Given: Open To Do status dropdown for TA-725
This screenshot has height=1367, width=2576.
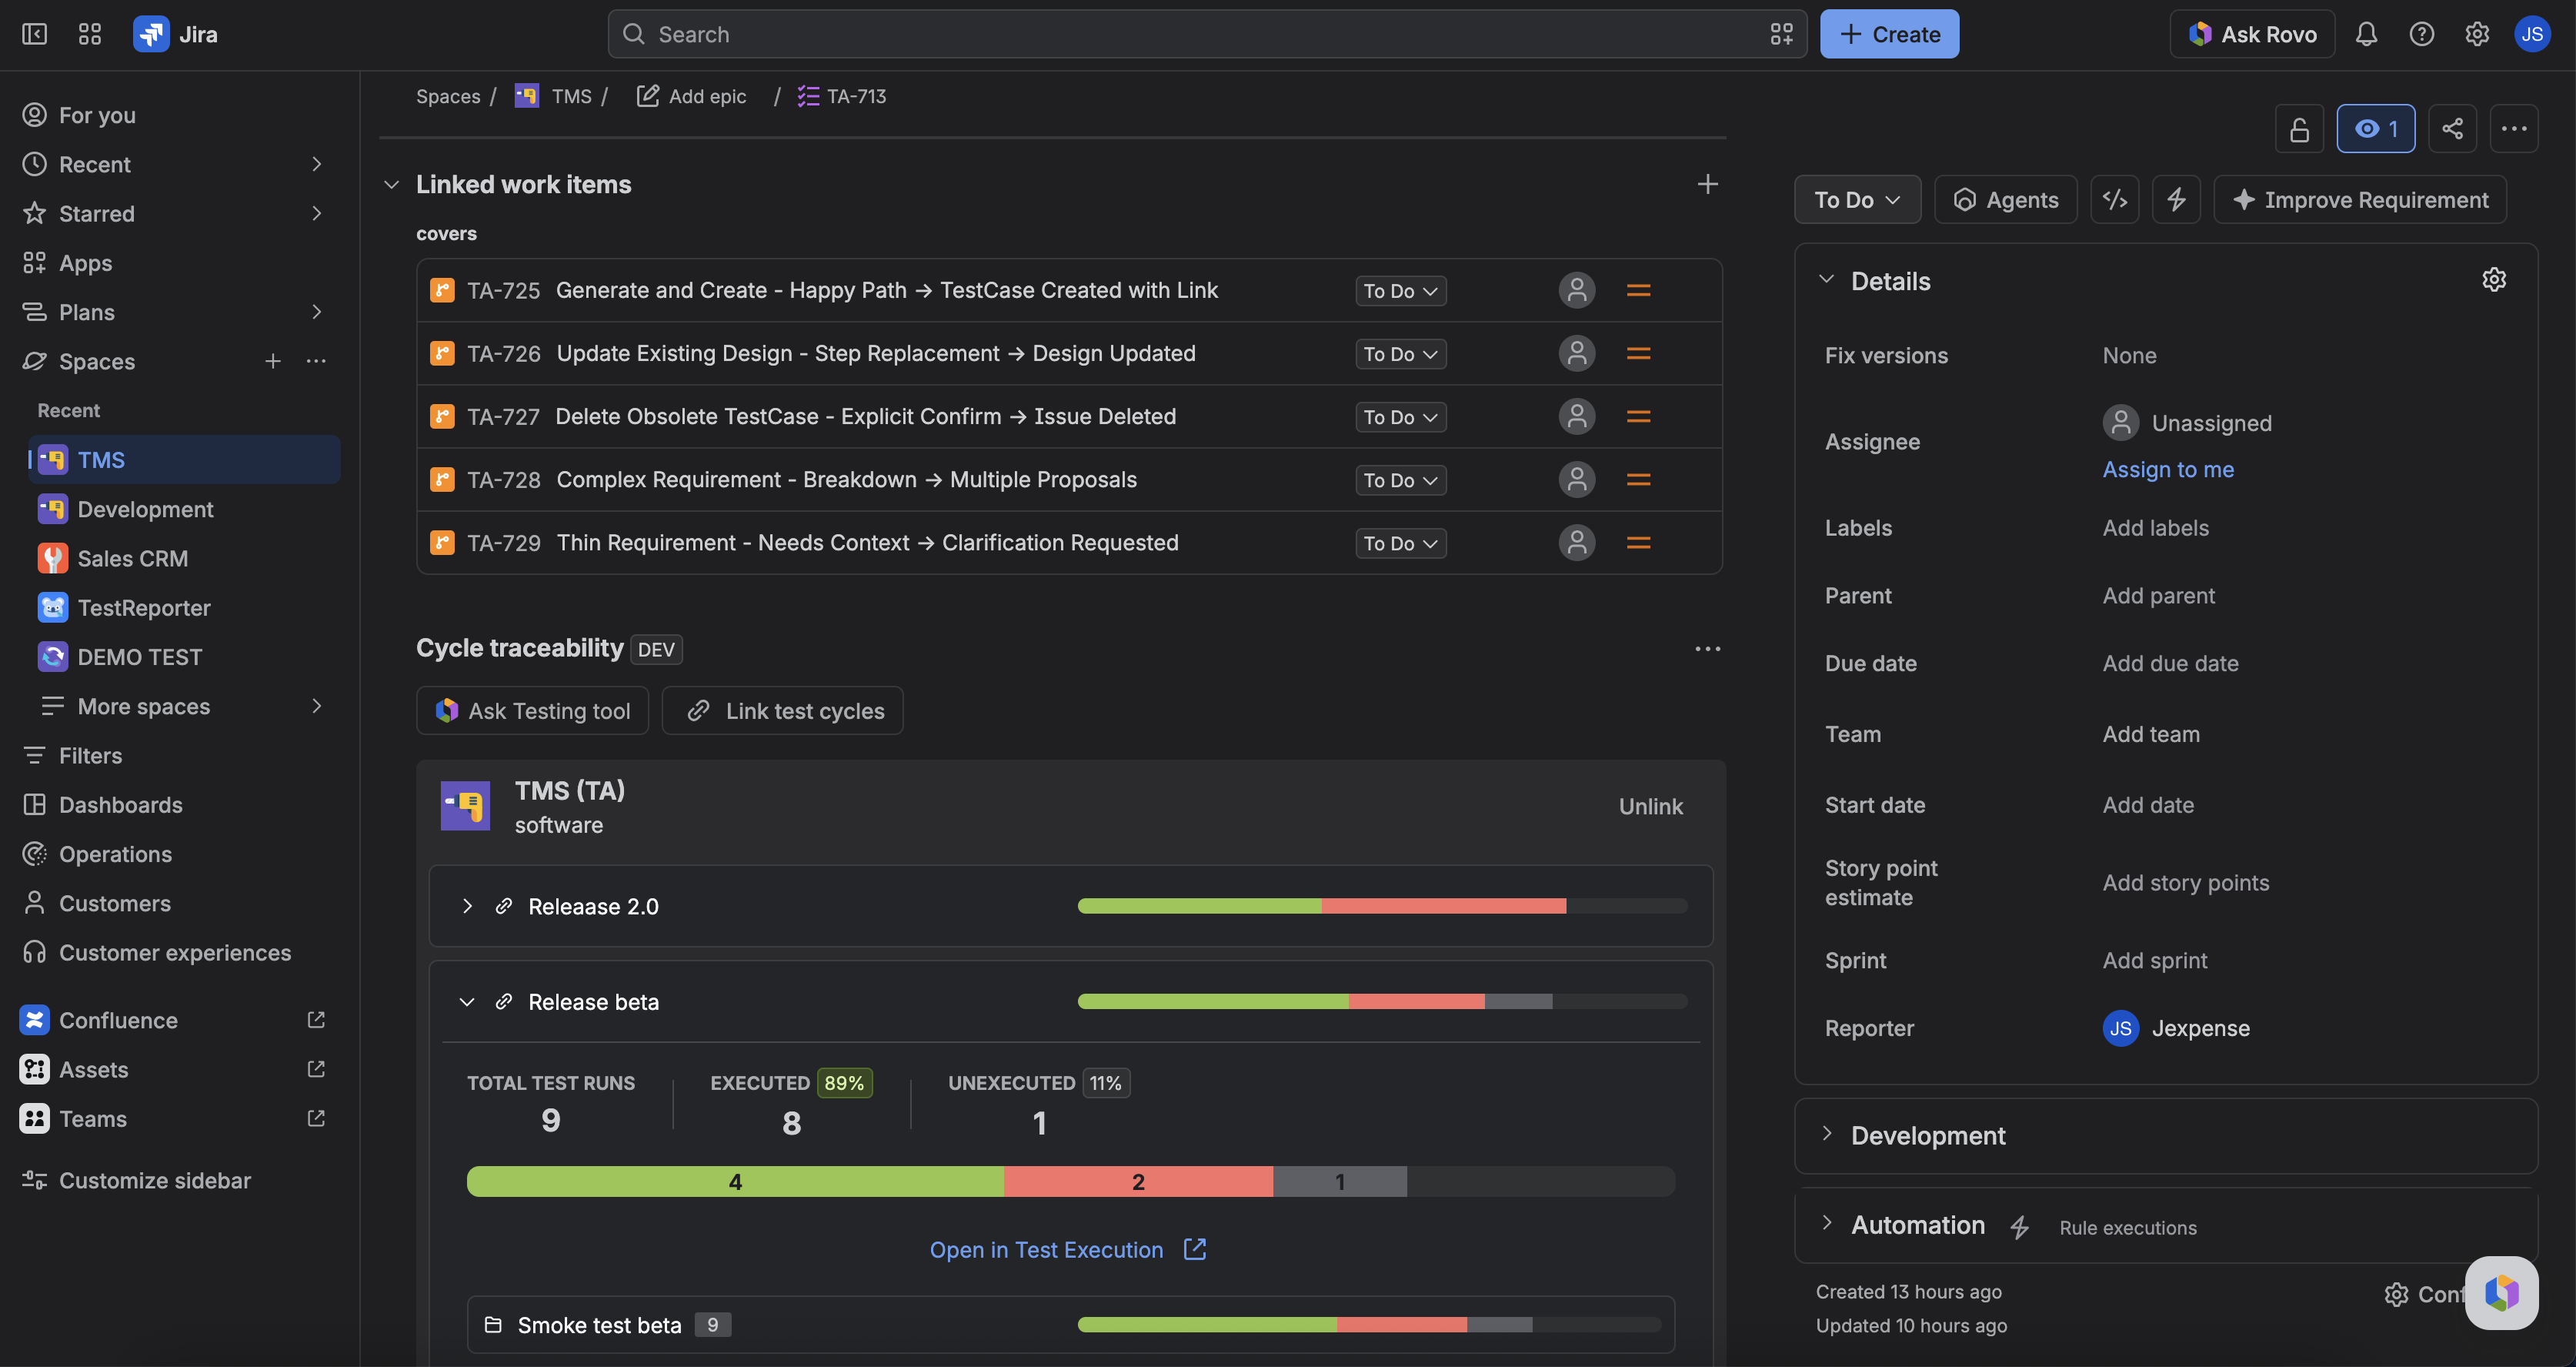Looking at the screenshot, I should coord(1400,290).
